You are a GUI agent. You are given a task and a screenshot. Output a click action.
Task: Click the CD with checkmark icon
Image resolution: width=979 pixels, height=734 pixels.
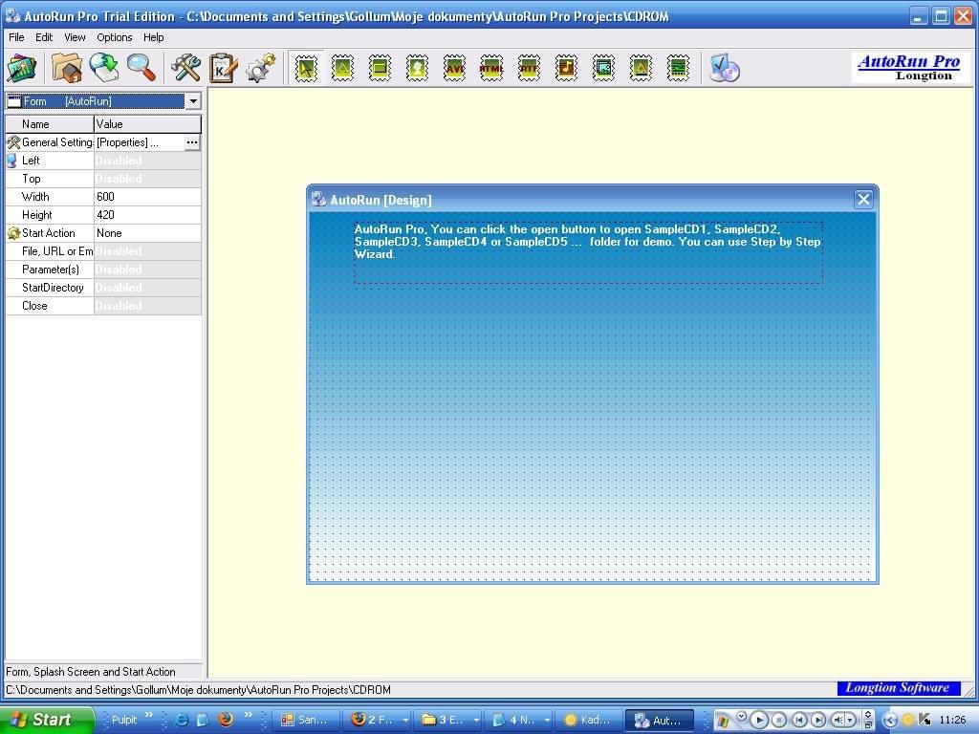click(x=725, y=68)
